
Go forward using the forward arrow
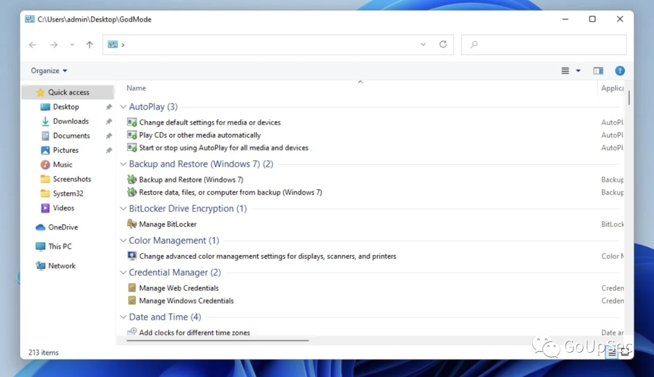tap(54, 45)
